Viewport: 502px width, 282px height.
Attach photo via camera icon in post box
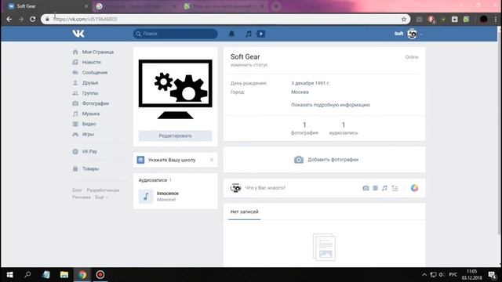click(366, 188)
